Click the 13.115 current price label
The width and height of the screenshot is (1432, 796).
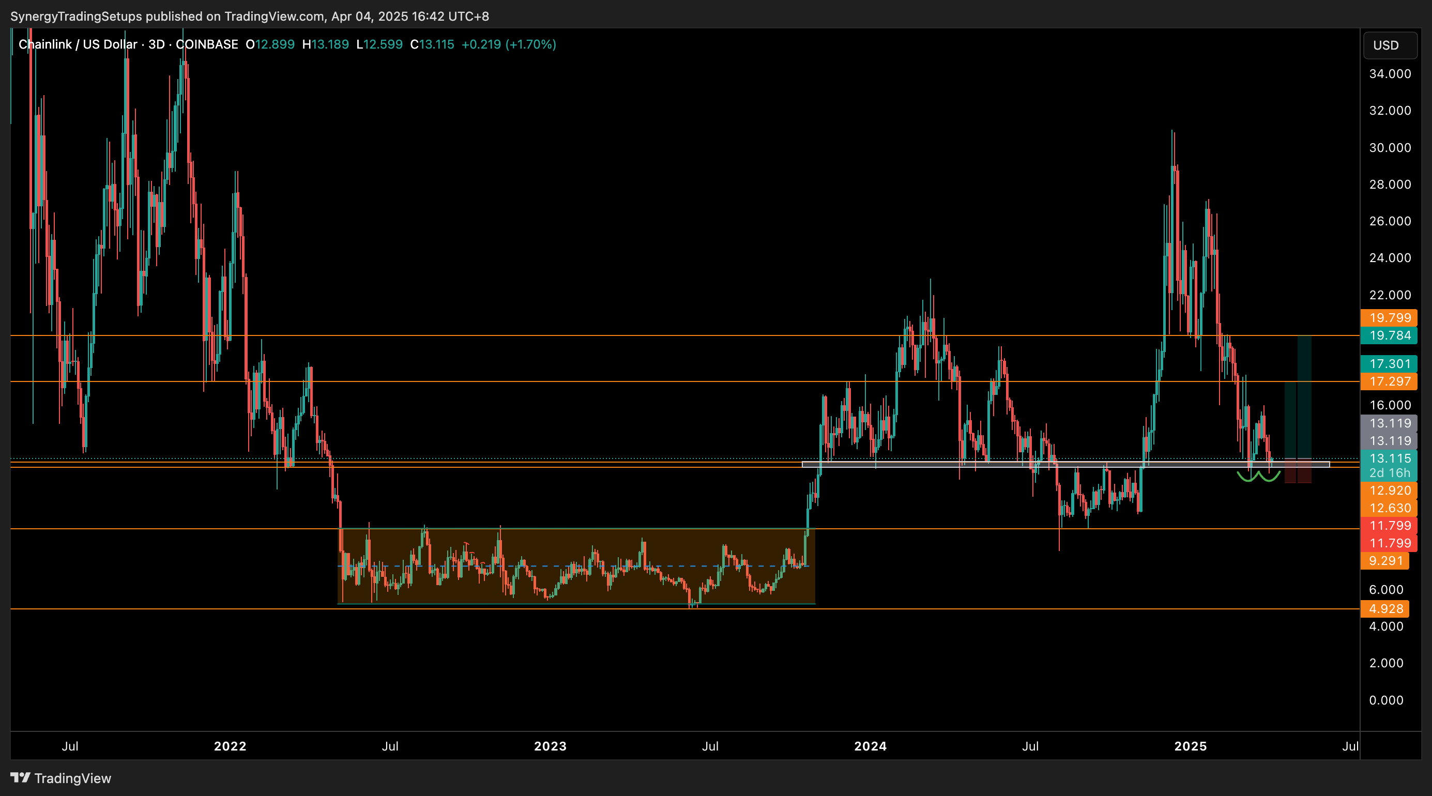coord(1388,458)
